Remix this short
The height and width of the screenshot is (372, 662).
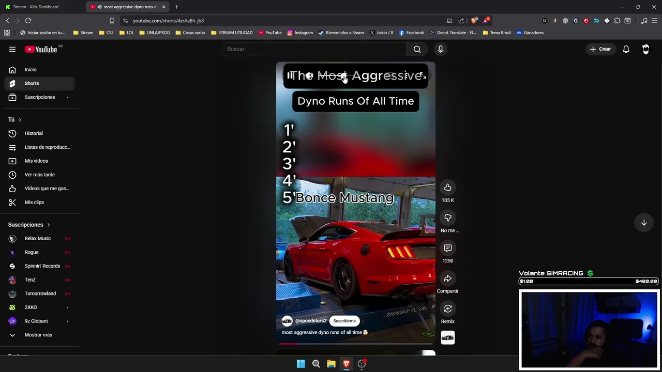448,309
